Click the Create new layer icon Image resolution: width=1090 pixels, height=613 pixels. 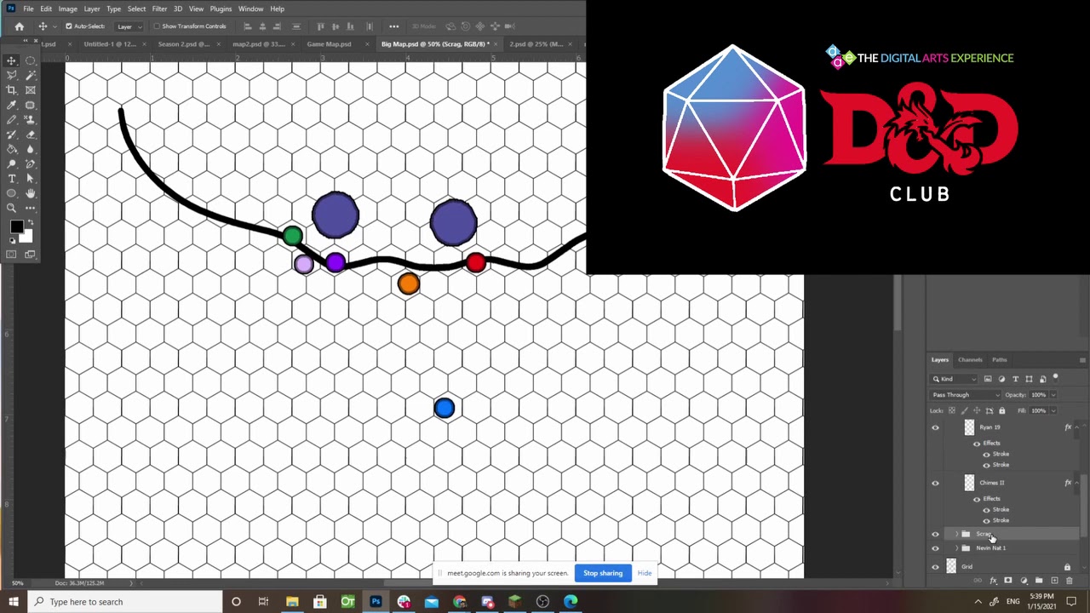1054,581
